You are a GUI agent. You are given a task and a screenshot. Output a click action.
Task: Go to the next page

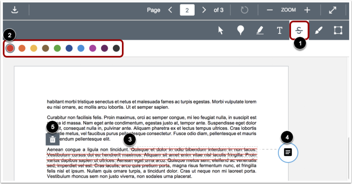pos(204,10)
